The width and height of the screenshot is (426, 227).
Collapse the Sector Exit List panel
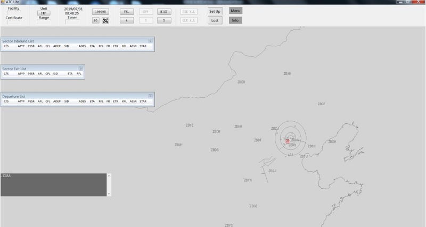point(80,69)
